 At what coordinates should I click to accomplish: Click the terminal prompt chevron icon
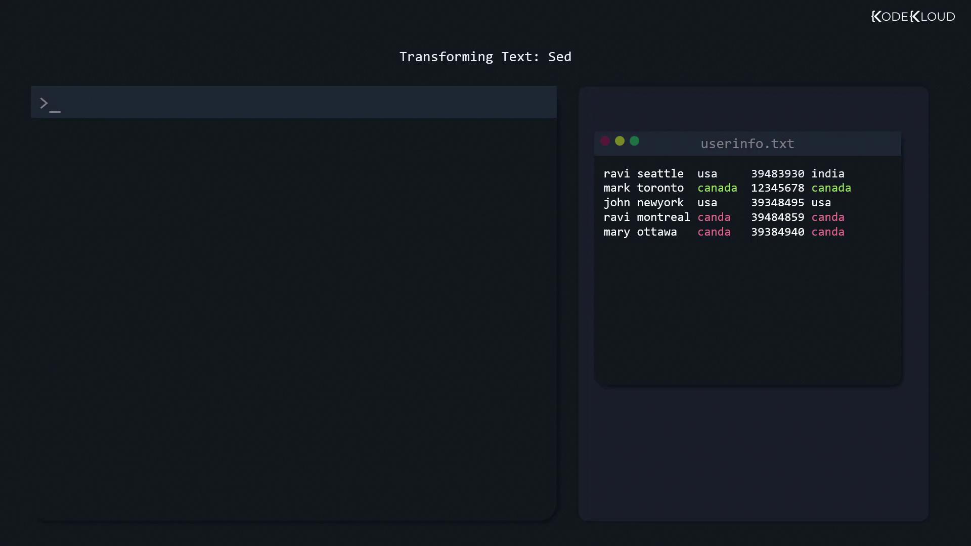[44, 103]
